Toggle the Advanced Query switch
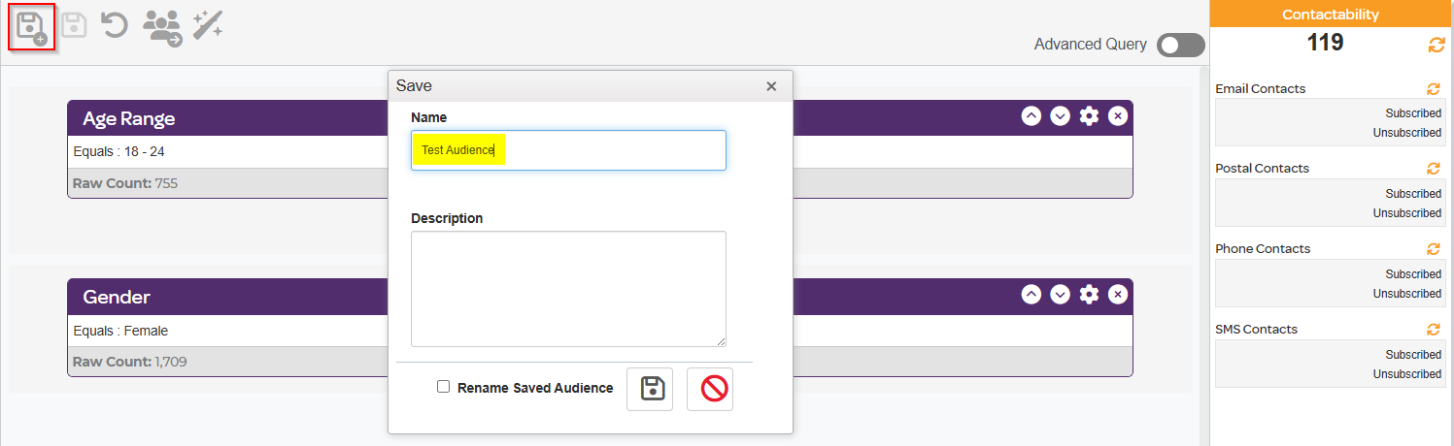1454x446 pixels. coord(1180,45)
